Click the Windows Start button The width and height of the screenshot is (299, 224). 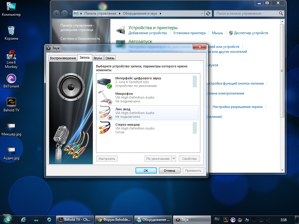point(7,219)
